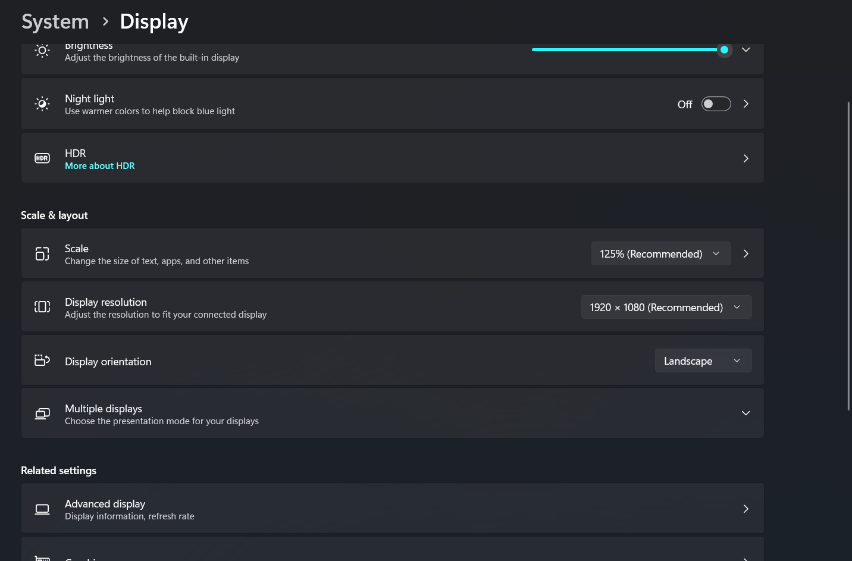Click the Multiple displays icon

point(42,413)
